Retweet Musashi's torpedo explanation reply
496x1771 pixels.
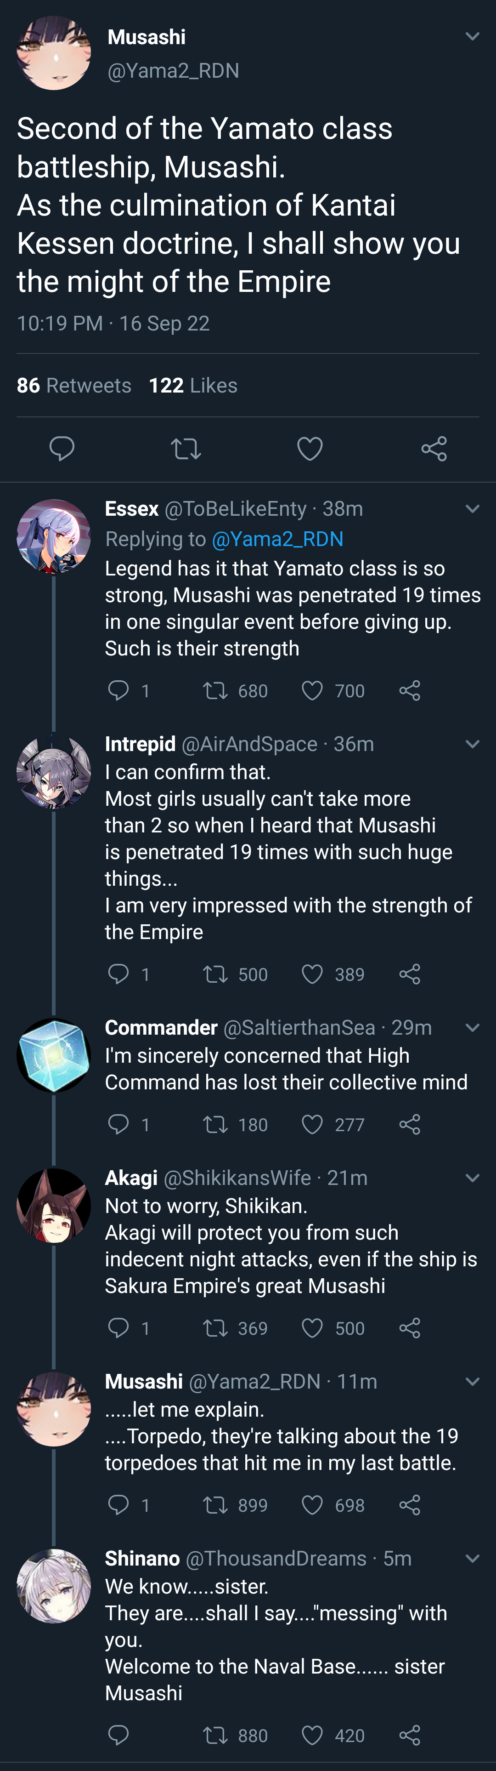click(216, 1505)
